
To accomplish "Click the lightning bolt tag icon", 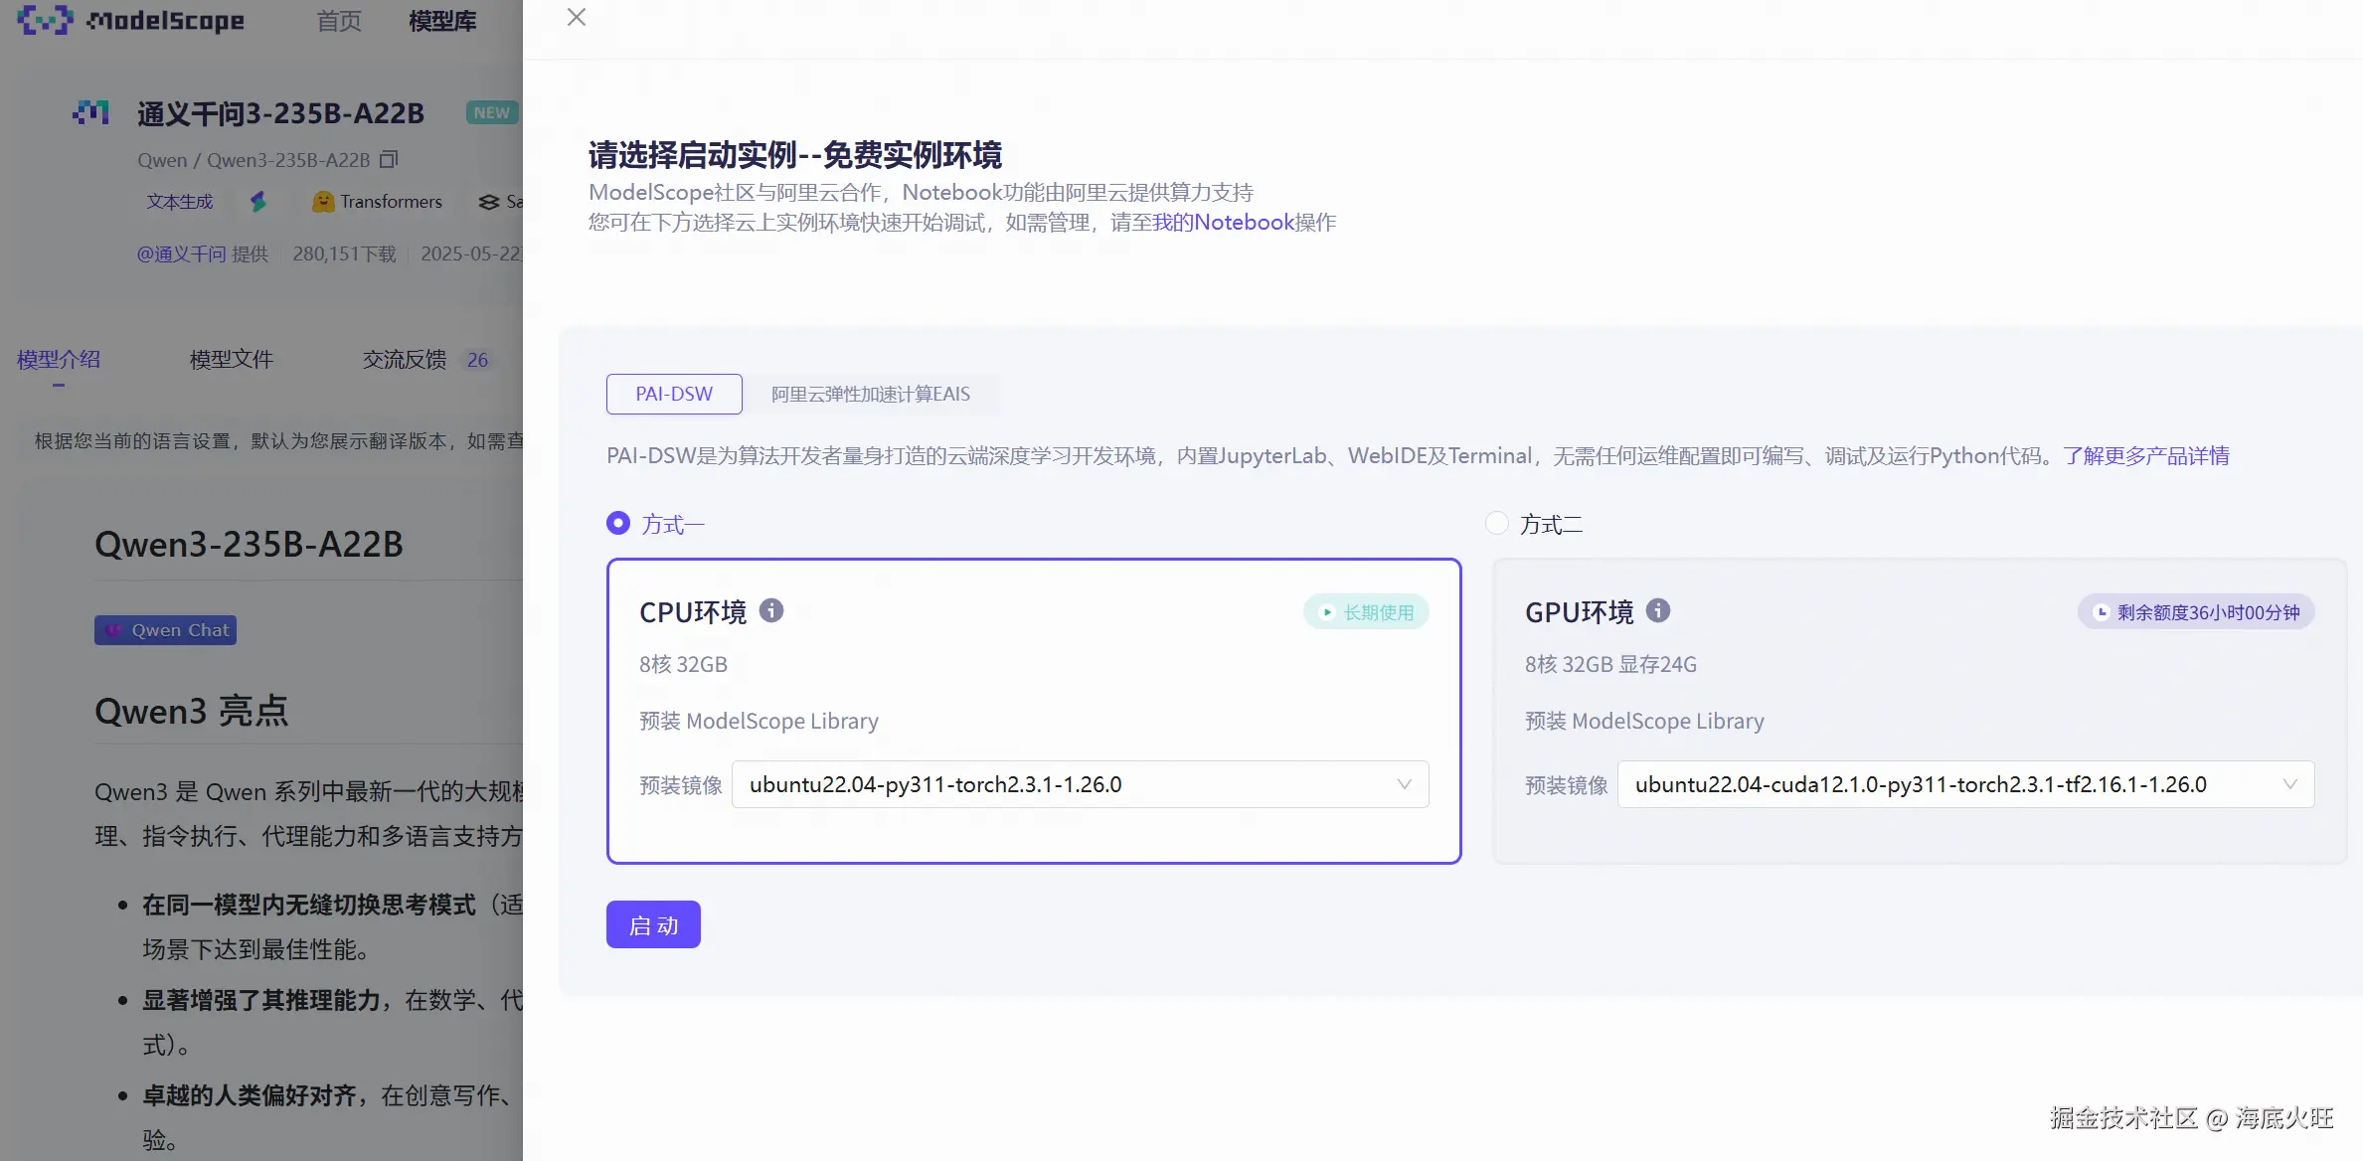I will 258,202.
